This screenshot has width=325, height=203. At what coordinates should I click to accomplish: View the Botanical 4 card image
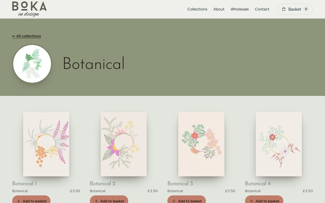coord(279,144)
